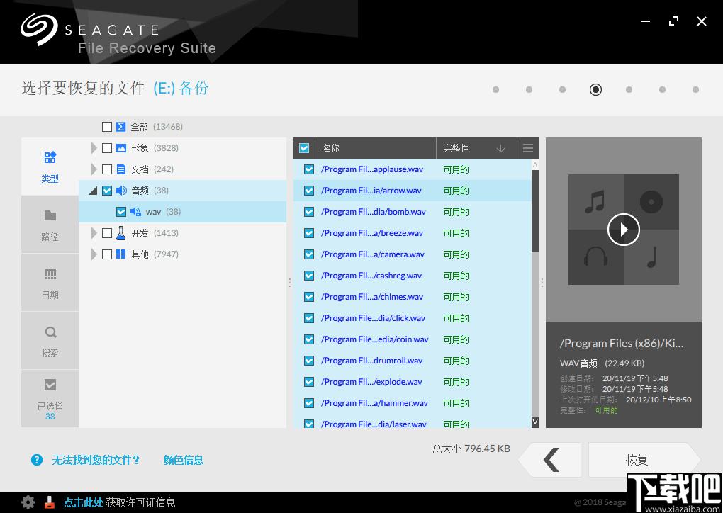This screenshot has width=723, height=513.
Task: Check the 形象 (3828) checkbox
Action: [x=107, y=148]
